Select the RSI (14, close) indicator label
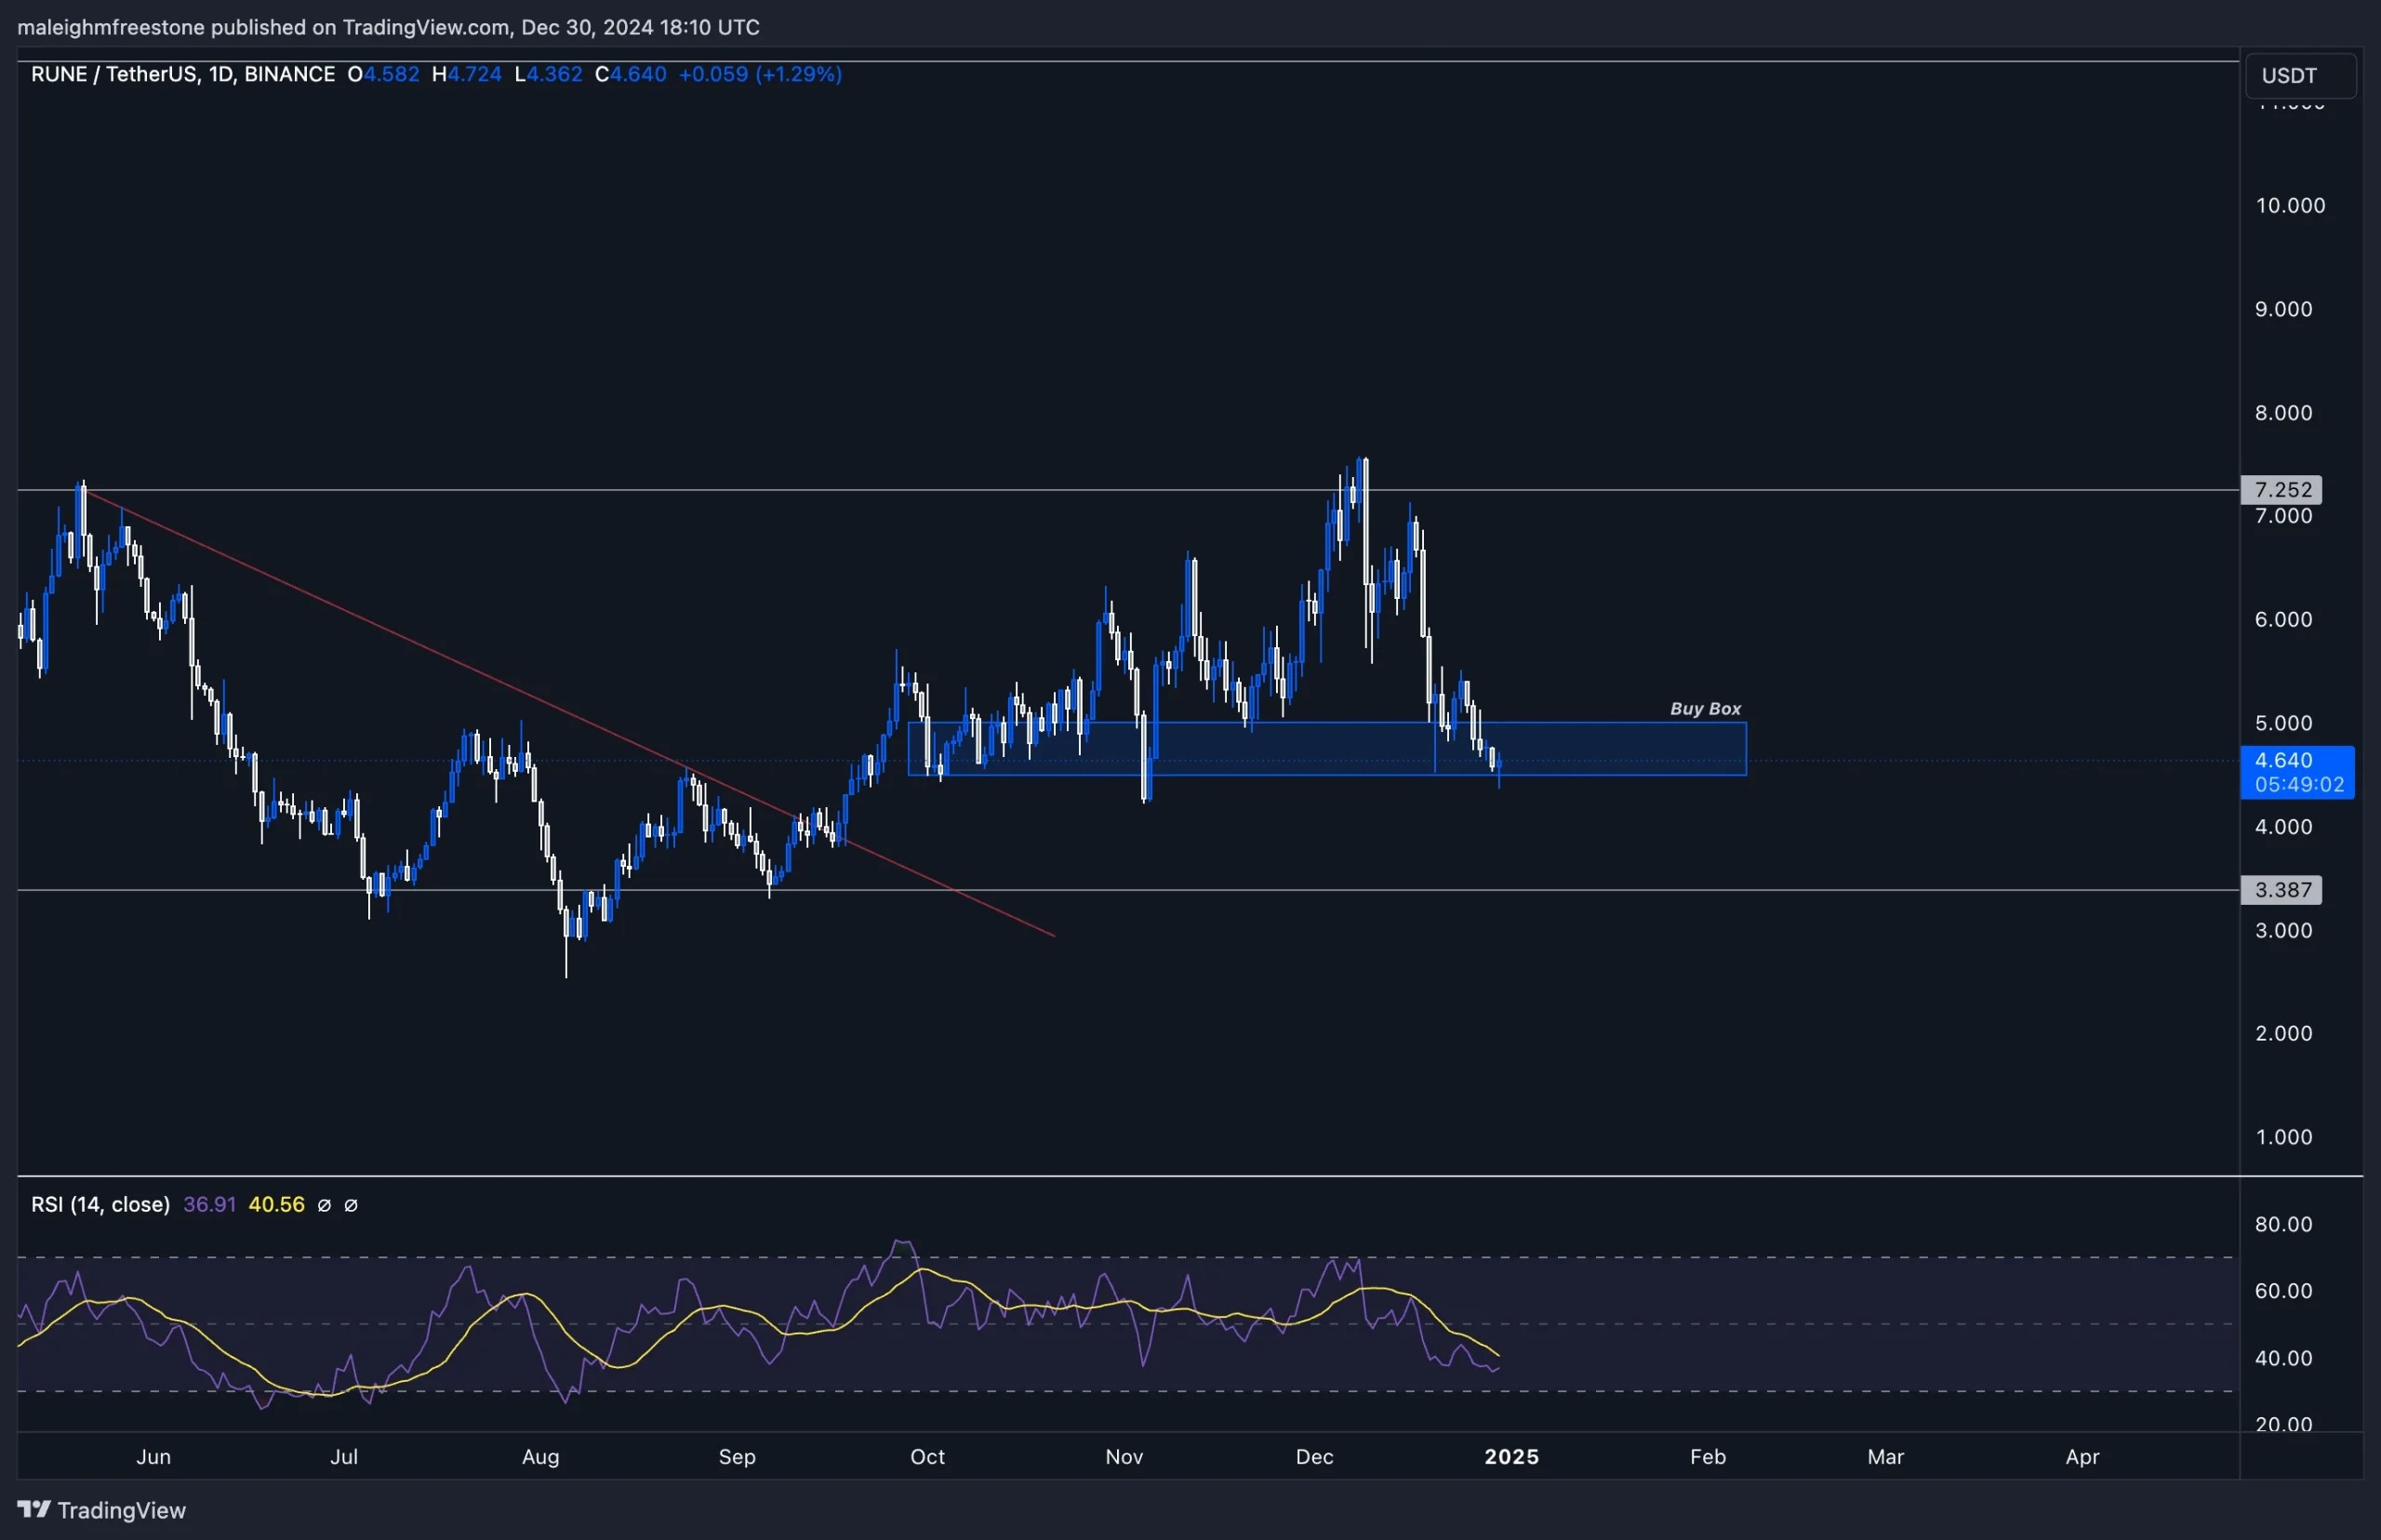The width and height of the screenshot is (2381, 1540). click(x=100, y=1204)
